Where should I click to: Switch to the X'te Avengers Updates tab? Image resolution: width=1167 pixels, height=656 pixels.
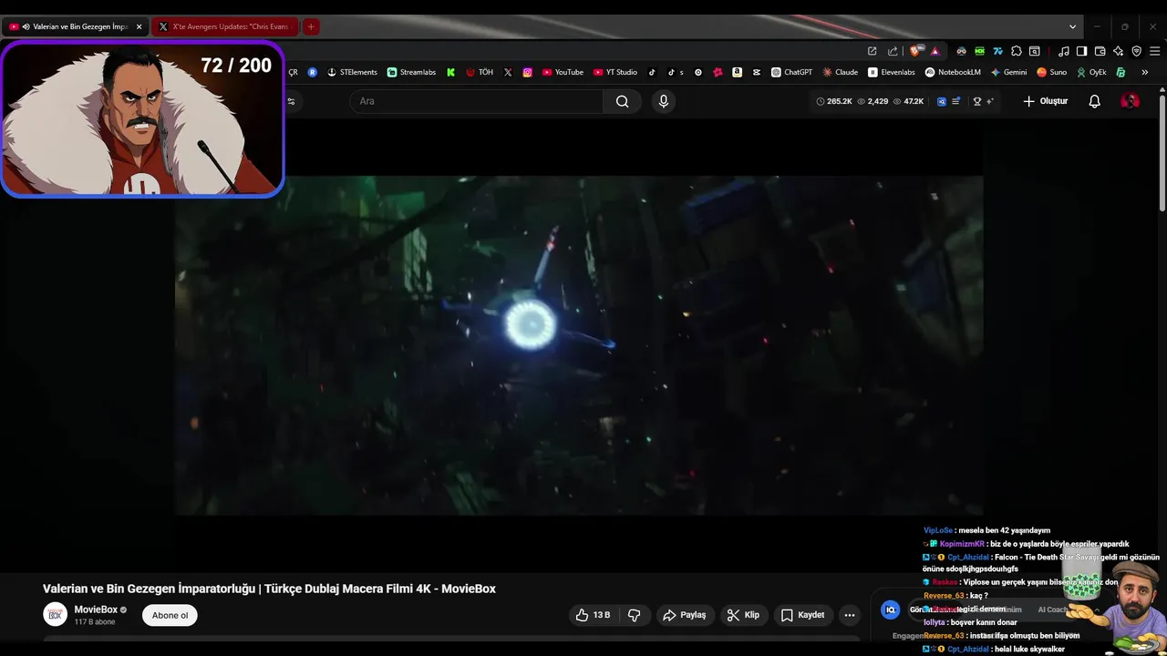[x=224, y=26]
